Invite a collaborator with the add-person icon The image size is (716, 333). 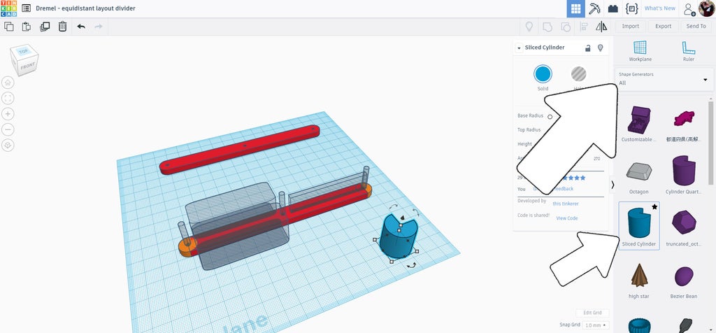[x=689, y=8]
